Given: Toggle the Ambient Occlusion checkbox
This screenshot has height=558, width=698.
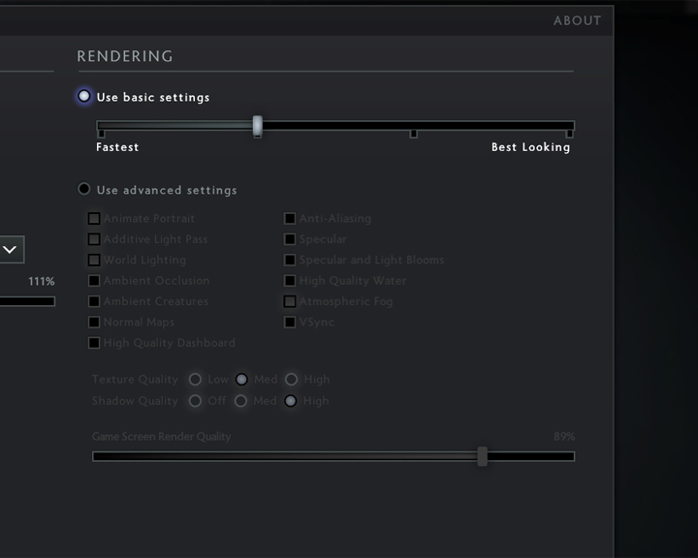Looking at the screenshot, I should [94, 281].
